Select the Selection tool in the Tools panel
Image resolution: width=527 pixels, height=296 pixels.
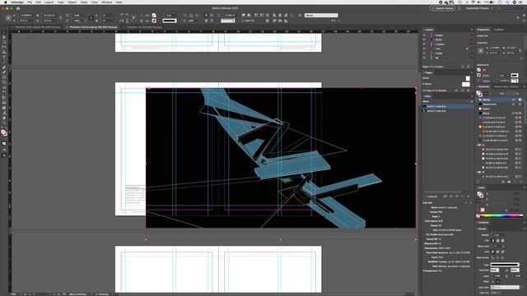pos(4,33)
